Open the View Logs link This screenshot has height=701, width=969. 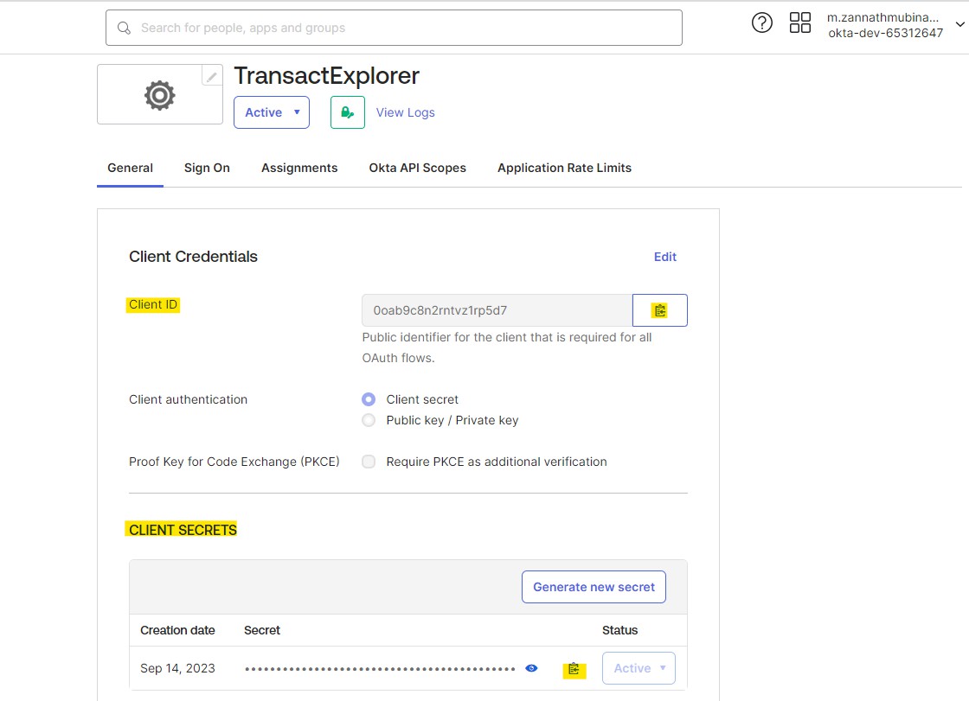pyautogui.click(x=405, y=112)
